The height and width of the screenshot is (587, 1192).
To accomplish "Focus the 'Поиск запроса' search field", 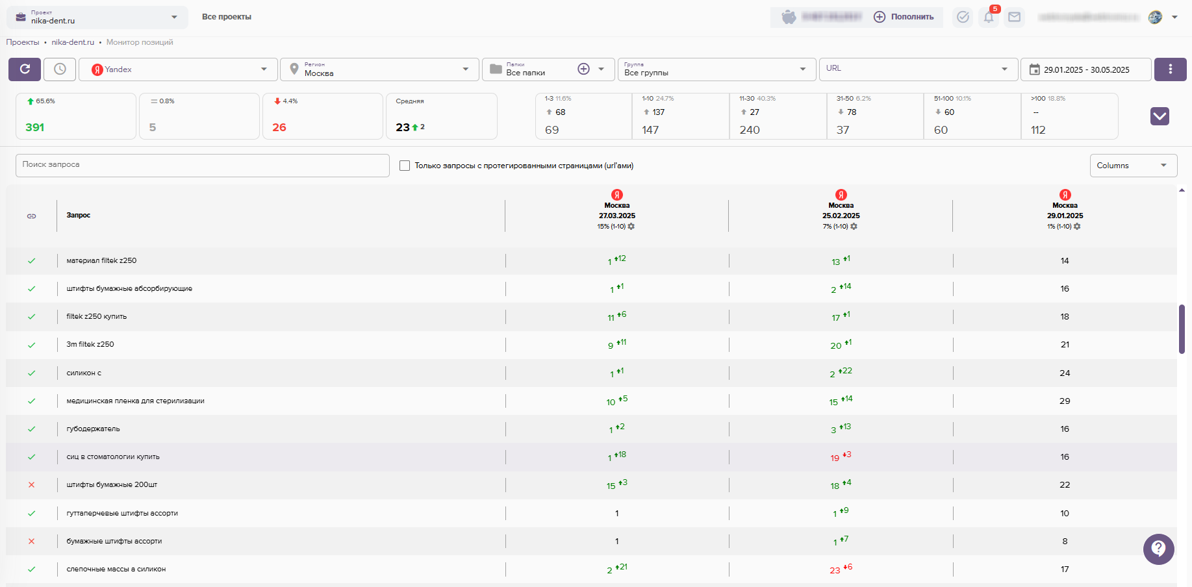I will tap(202, 165).
